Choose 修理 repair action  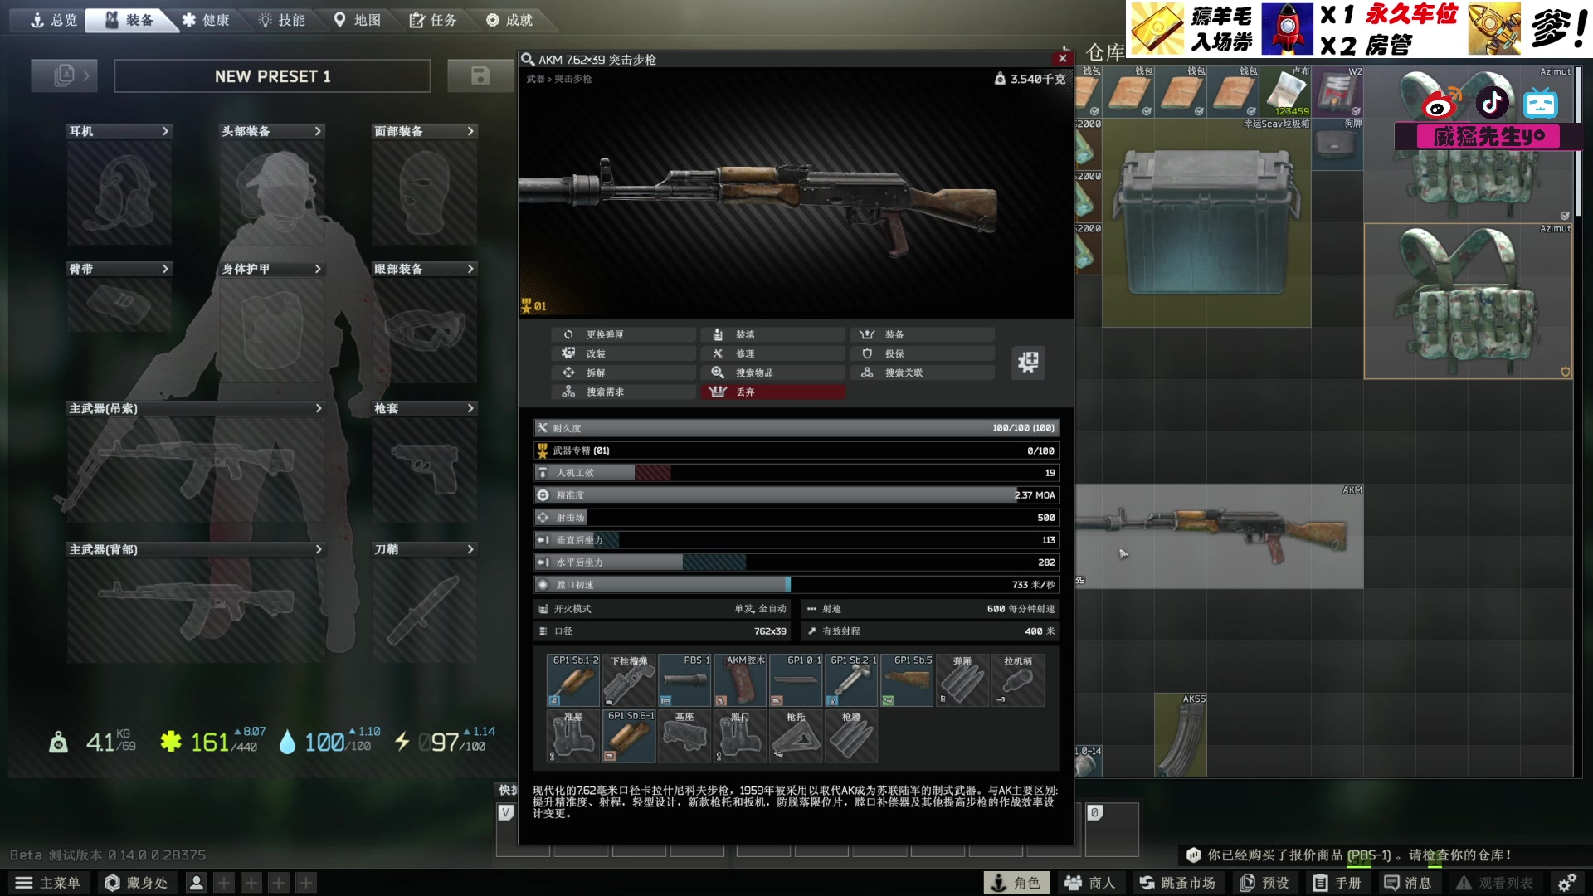tap(773, 353)
